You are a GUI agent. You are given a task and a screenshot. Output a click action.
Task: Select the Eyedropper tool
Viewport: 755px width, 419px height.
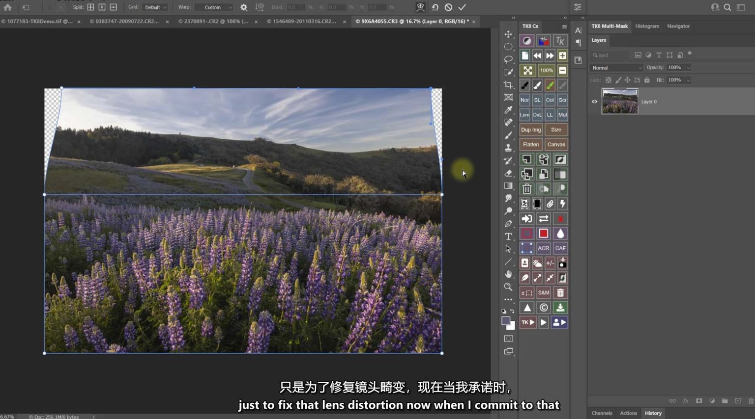508,110
